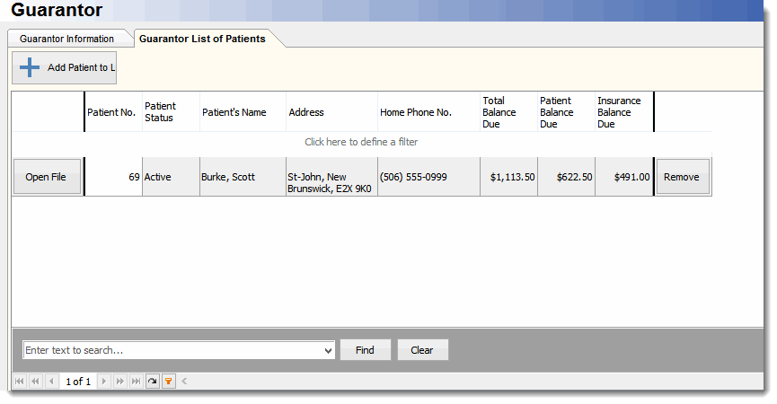
Task: Click the small gray scroll-left chevron
Action: 184,382
